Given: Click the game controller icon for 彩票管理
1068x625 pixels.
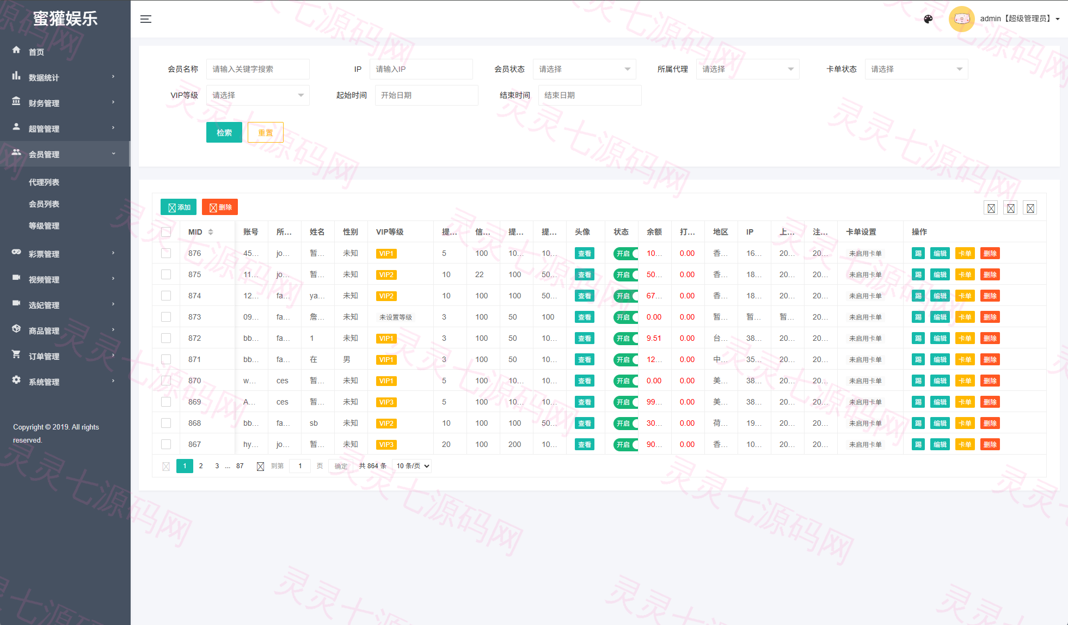Looking at the screenshot, I should tap(16, 252).
